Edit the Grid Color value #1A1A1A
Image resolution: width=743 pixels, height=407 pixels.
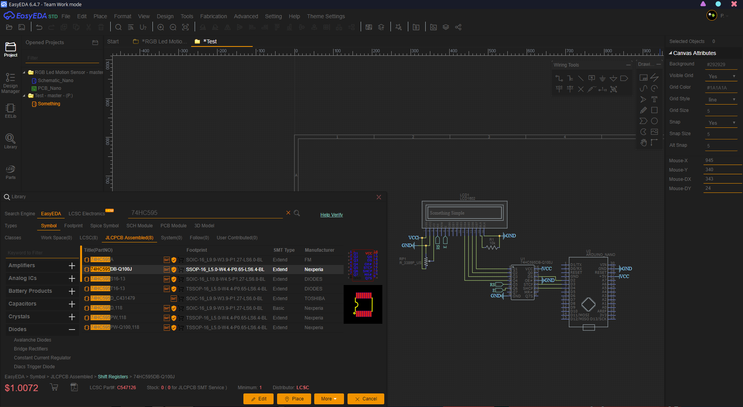pos(721,88)
